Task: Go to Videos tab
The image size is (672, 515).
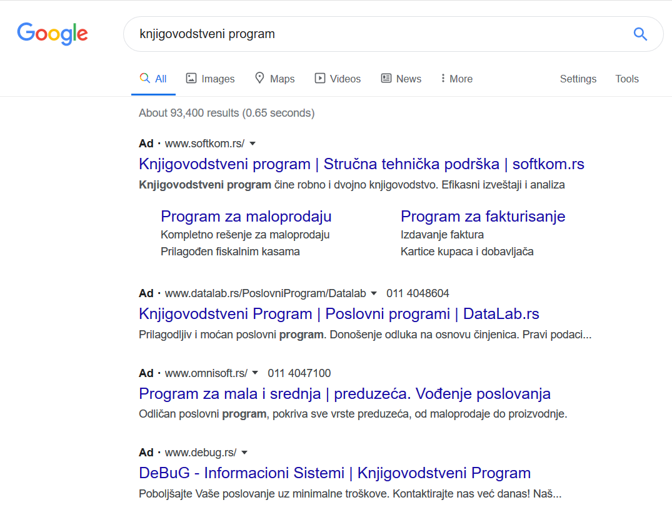Action: pyautogui.click(x=338, y=79)
